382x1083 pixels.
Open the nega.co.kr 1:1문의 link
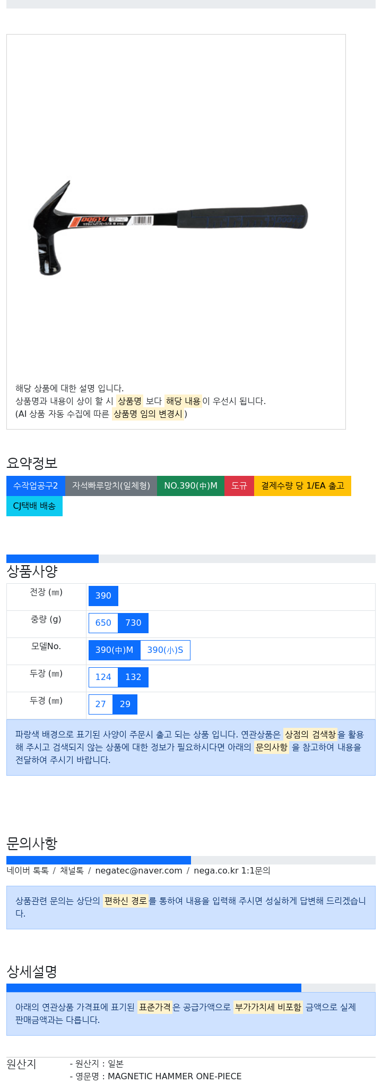(x=232, y=871)
